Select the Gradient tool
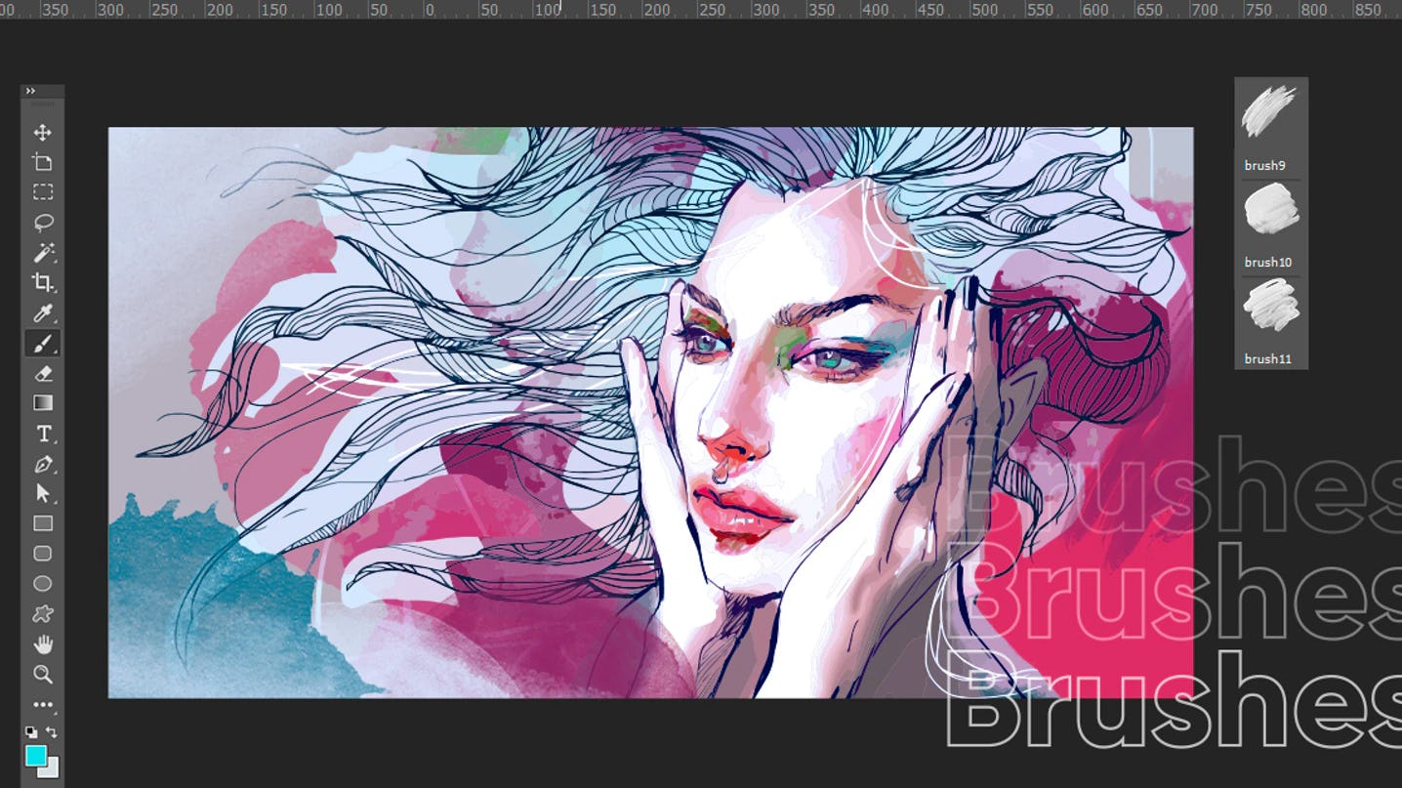1402x788 pixels. 43,402
